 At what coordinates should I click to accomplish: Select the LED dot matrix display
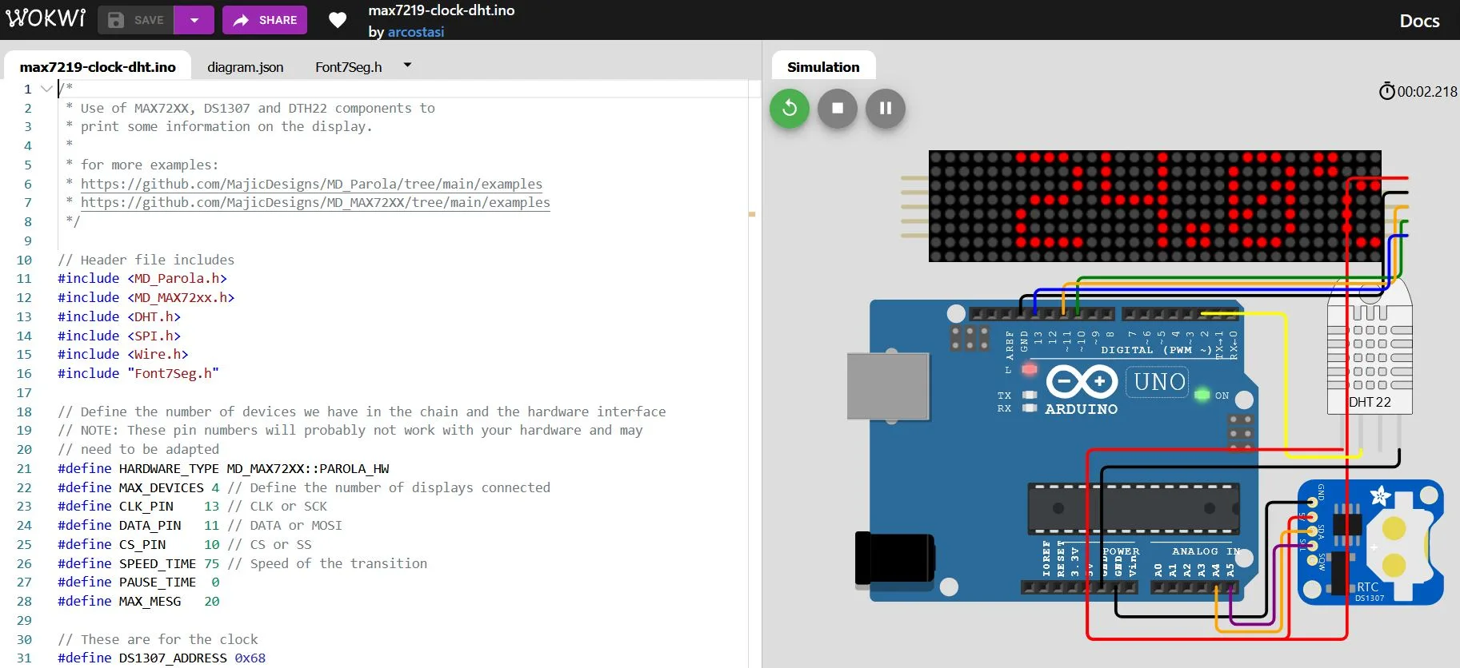click(x=1154, y=206)
